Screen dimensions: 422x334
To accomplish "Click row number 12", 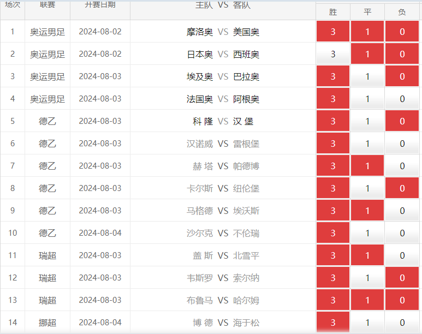I will tap(13, 277).
